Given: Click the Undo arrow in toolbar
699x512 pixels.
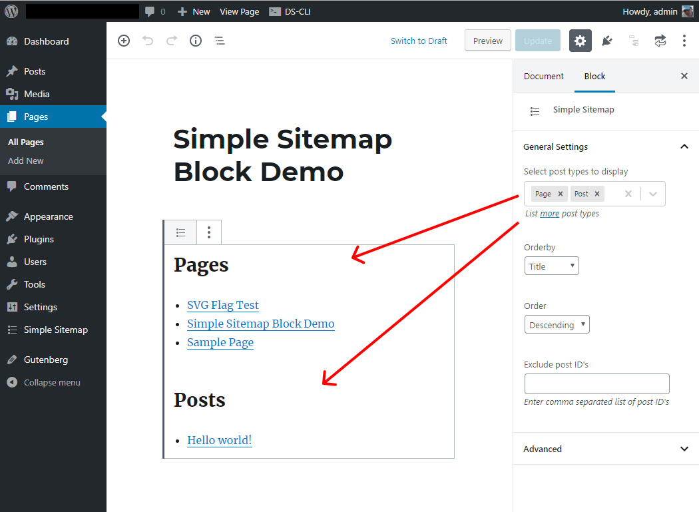Looking at the screenshot, I should [x=148, y=41].
